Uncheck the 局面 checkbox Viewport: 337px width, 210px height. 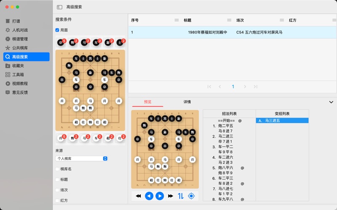click(57, 30)
